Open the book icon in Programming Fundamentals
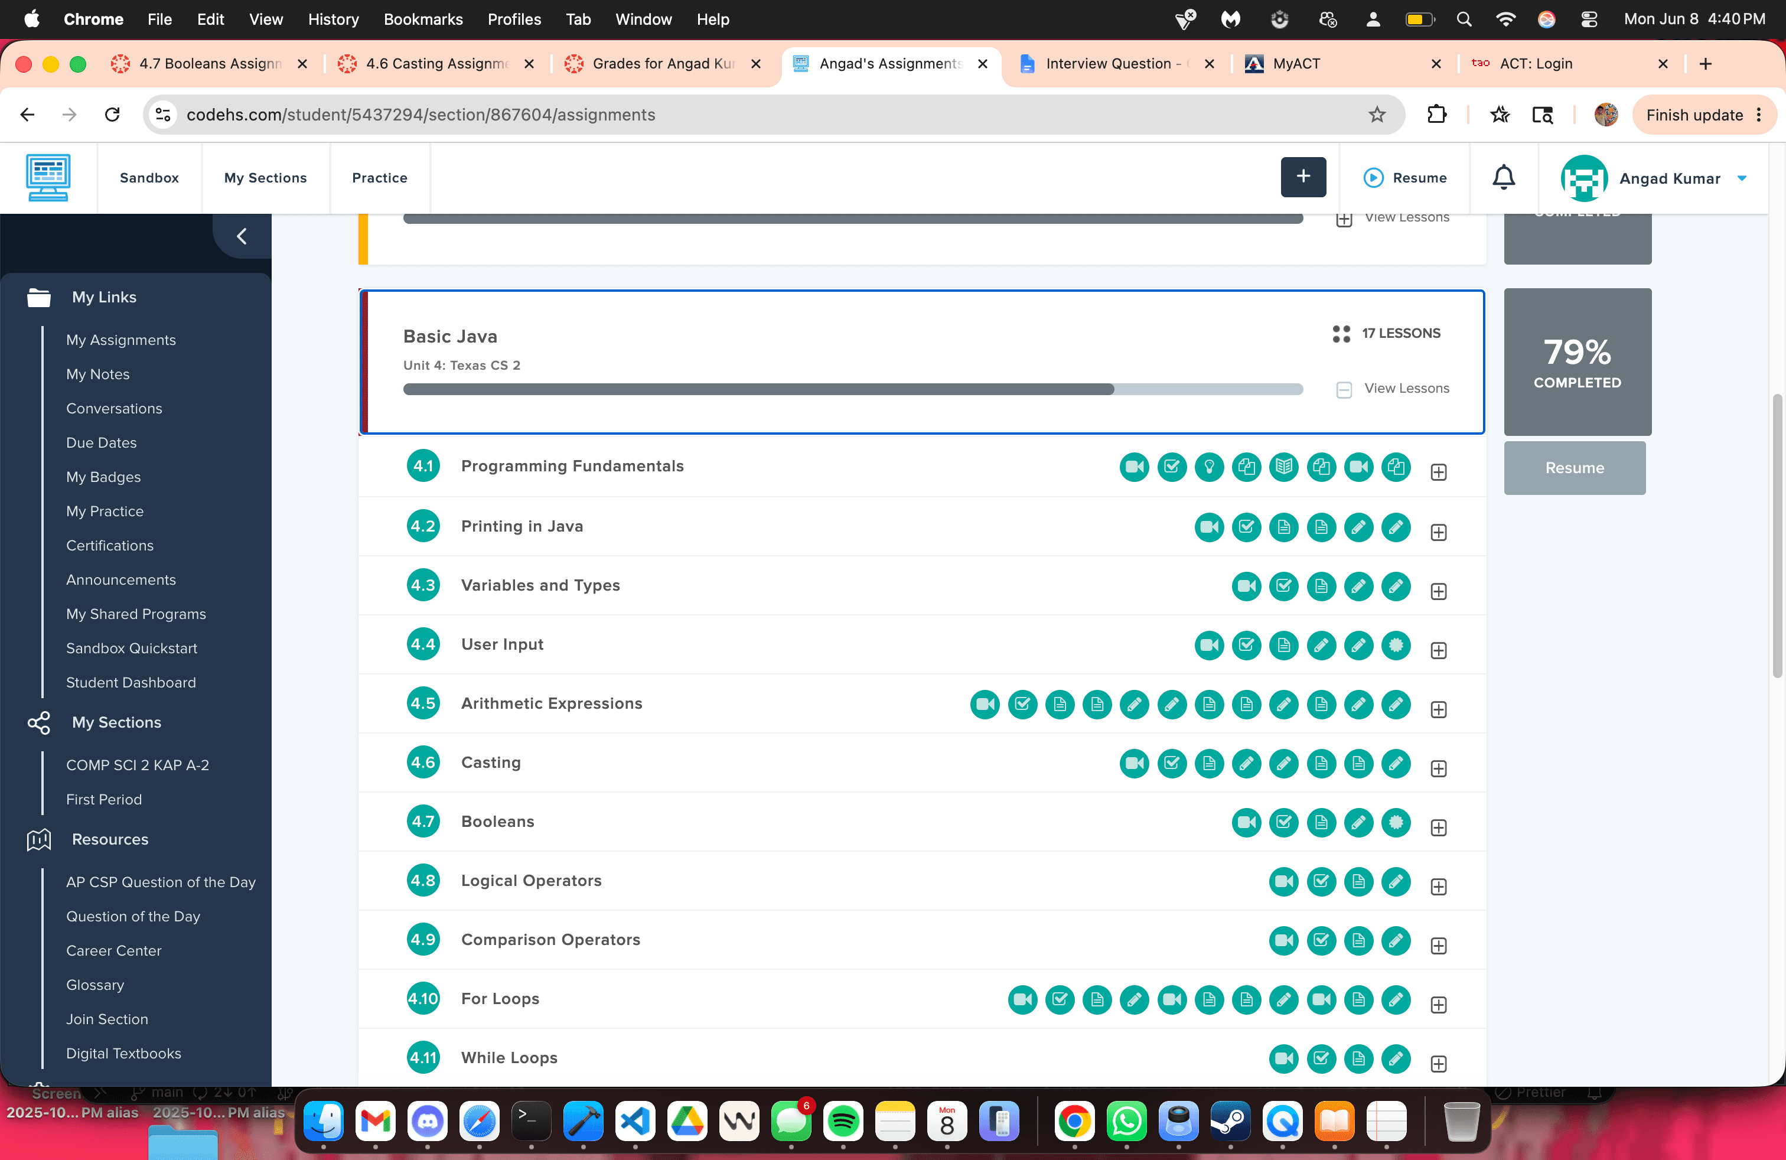 pos(1284,467)
